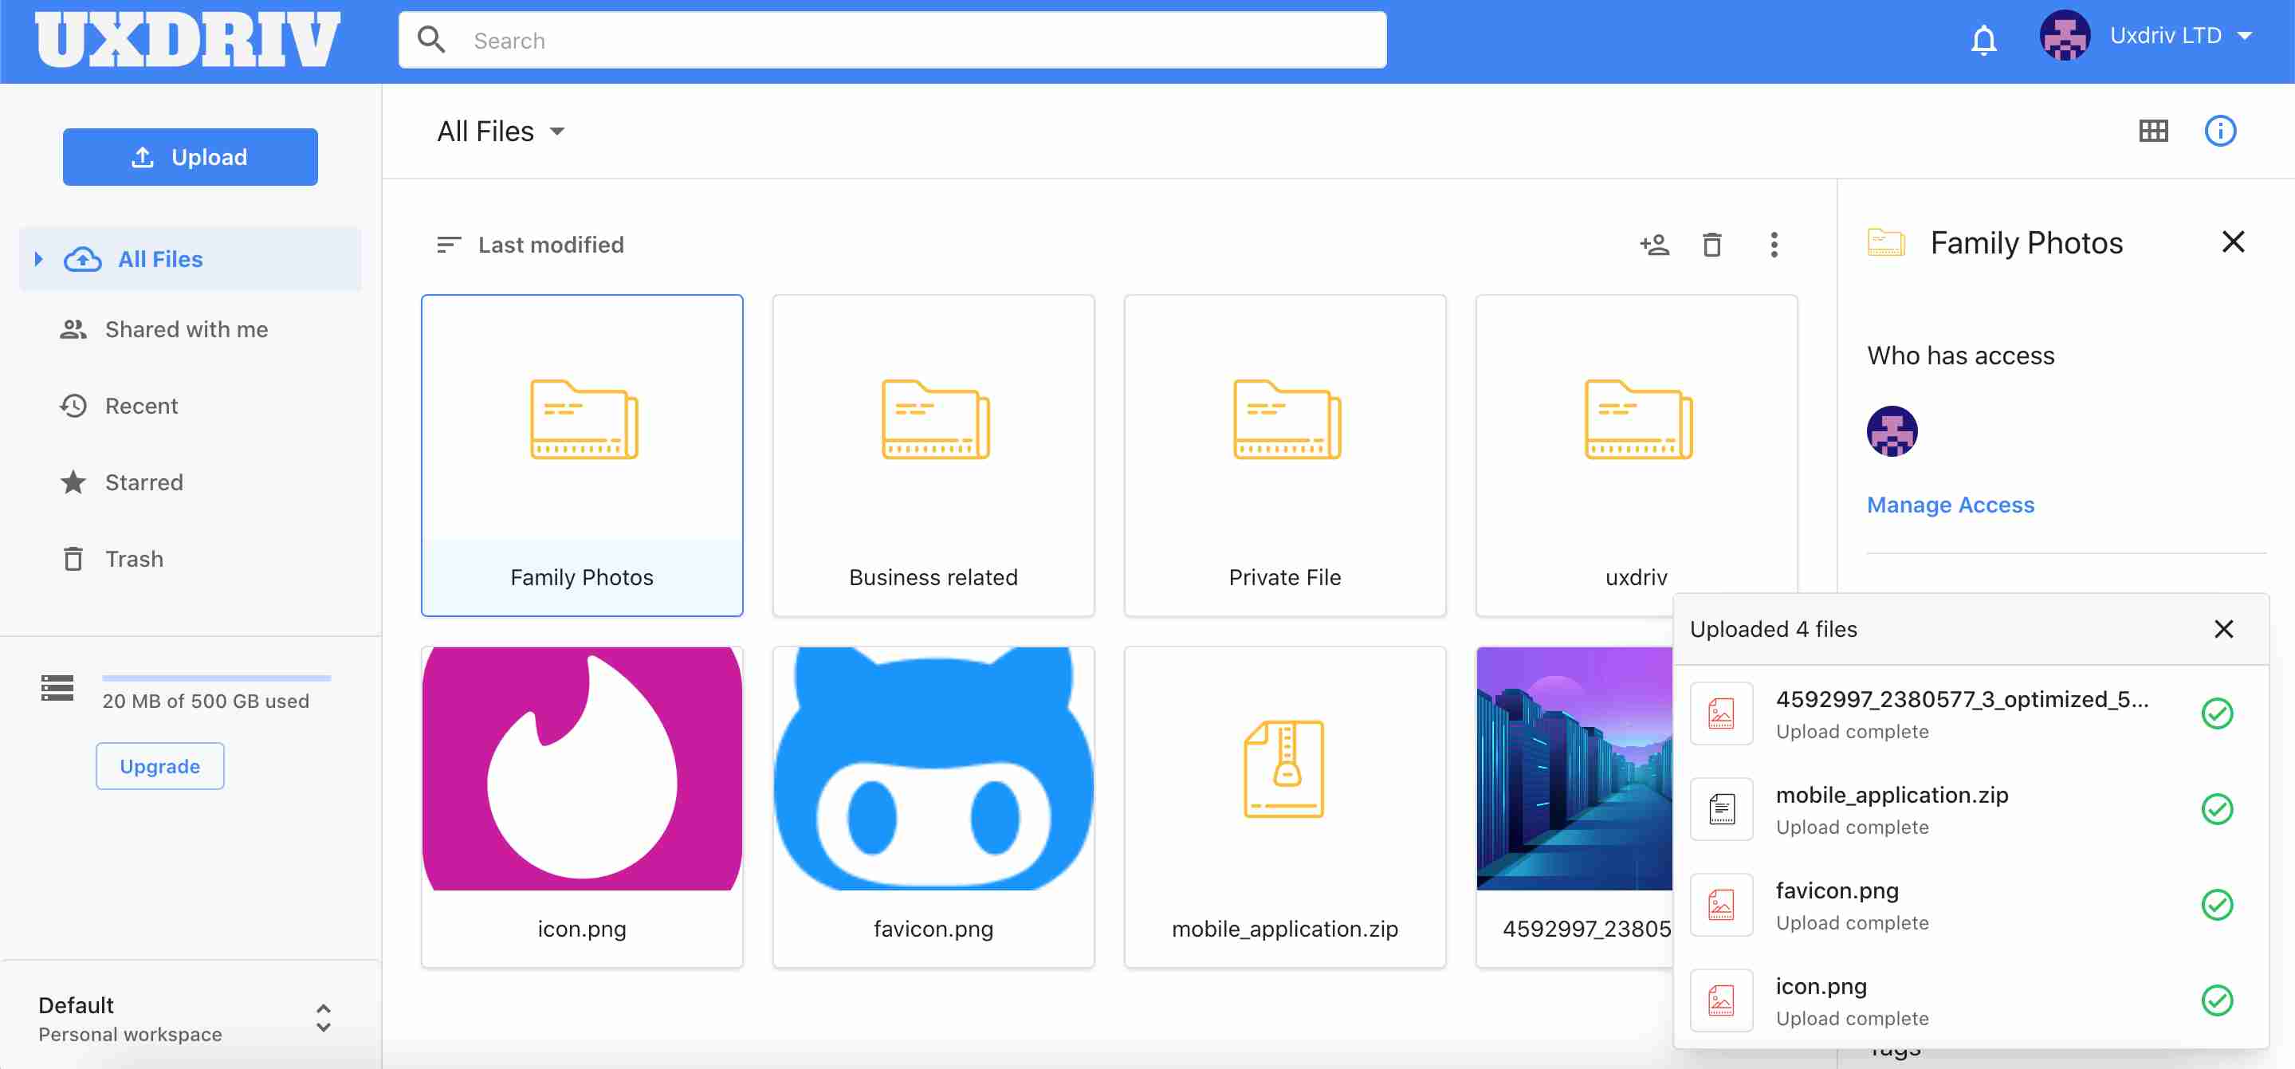Open the favicon.png thumbnail
2295x1069 pixels.
click(x=933, y=768)
